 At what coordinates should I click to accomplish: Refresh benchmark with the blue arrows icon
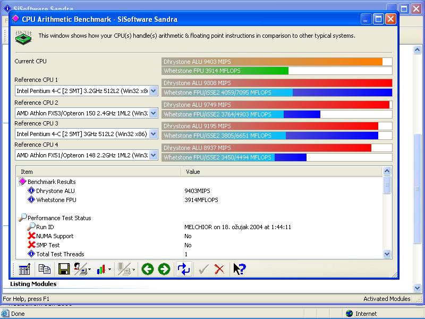pyautogui.click(x=184, y=269)
